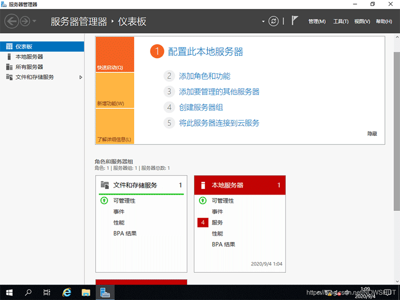Open the breadcrumb dropdown arrow beside 仪表板
This screenshot has width=400, height=300.
click(263, 21)
